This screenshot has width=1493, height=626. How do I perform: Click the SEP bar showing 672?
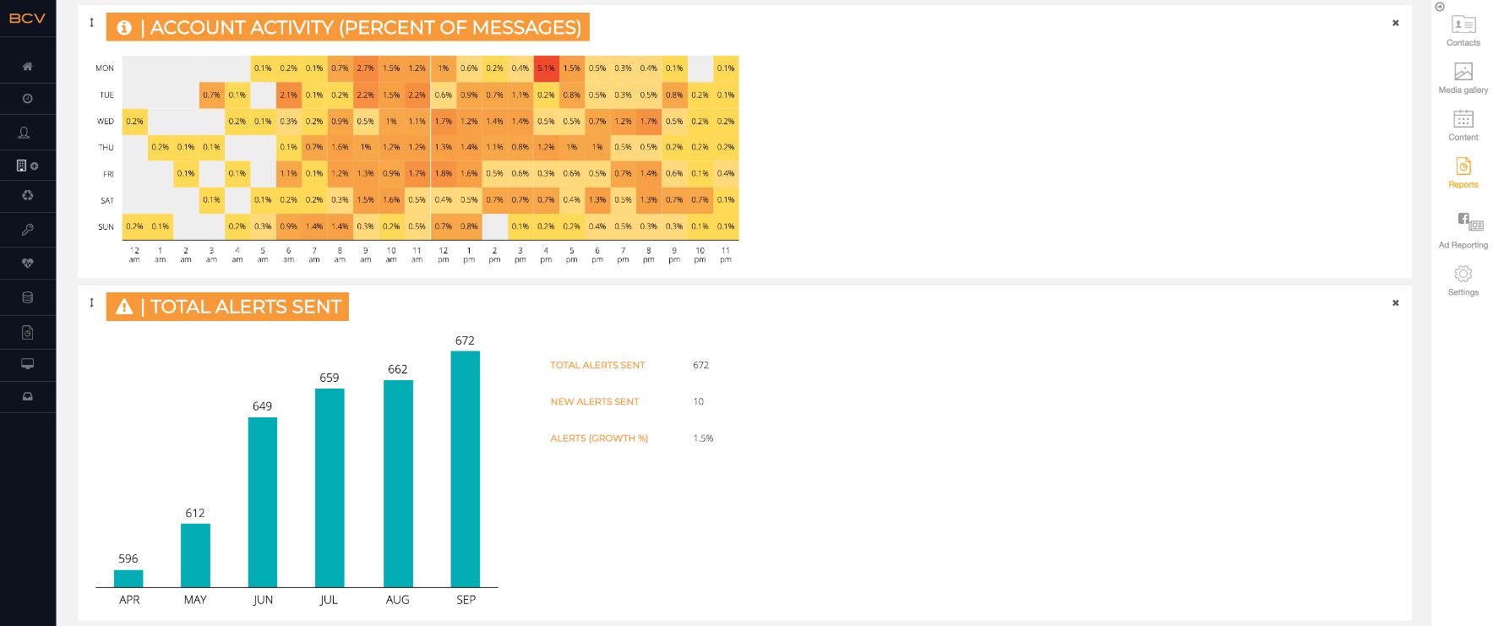point(466,469)
